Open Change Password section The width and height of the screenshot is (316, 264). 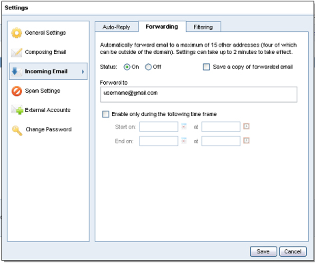click(49, 129)
